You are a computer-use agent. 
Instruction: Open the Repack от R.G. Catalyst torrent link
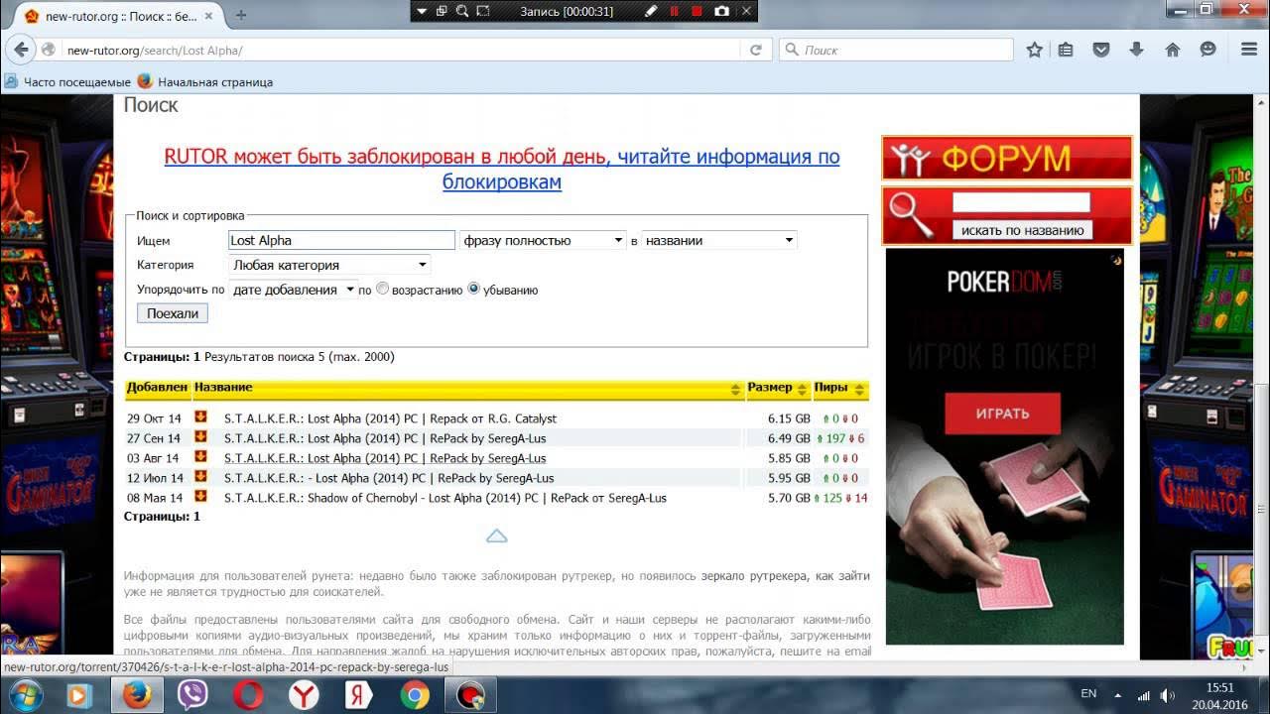(391, 418)
